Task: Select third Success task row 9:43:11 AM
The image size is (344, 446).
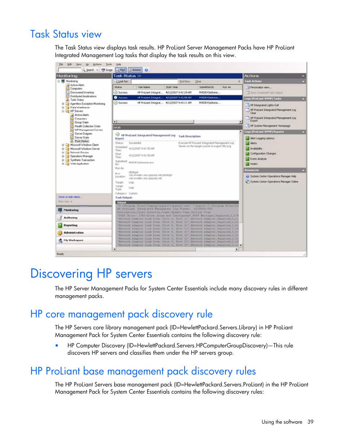Action: pyautogui.click(x=177, y=103)
